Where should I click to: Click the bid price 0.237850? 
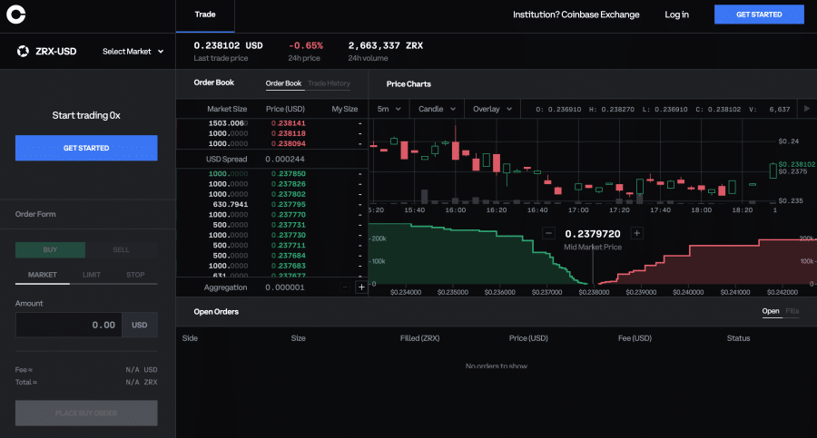tap(288, 174)
